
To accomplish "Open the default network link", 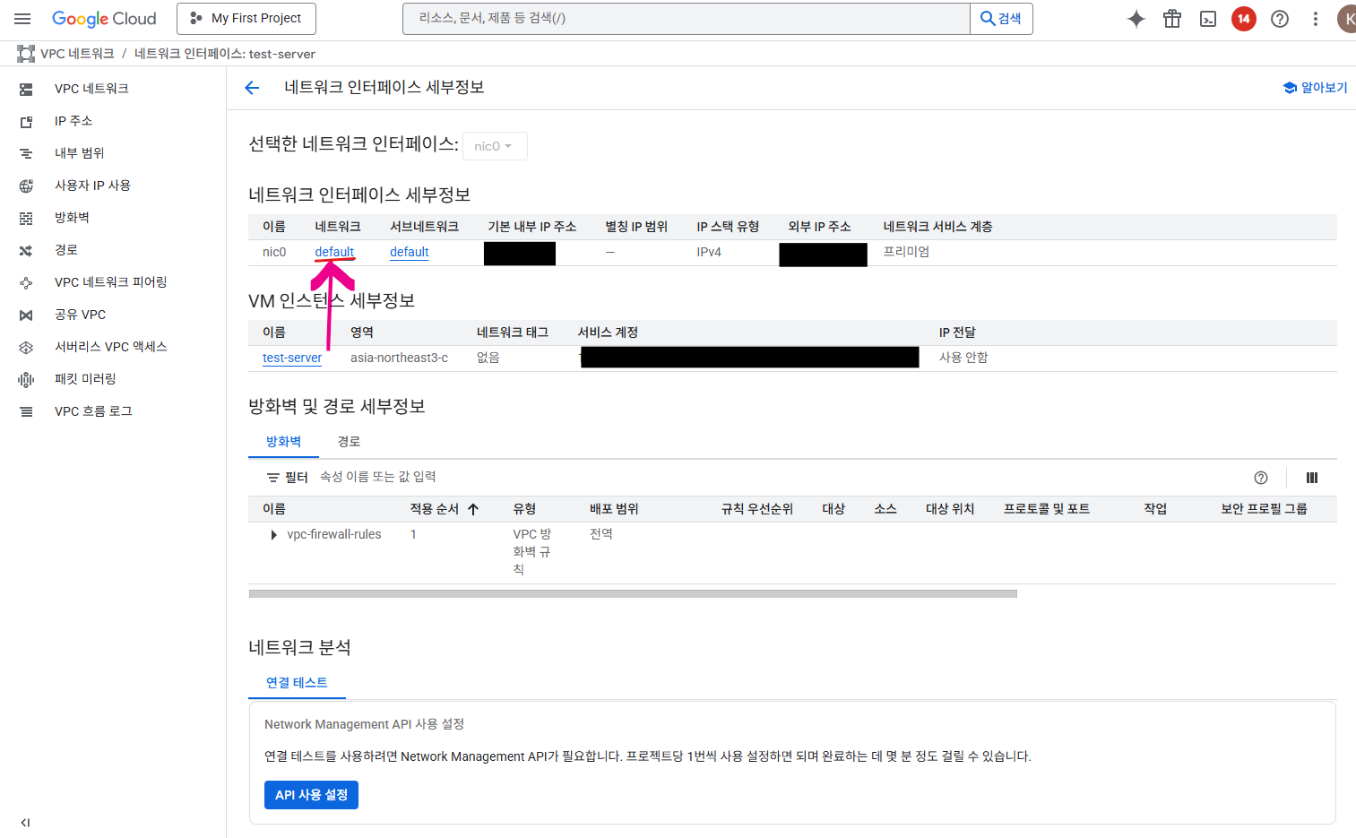I will coord(334,253).
